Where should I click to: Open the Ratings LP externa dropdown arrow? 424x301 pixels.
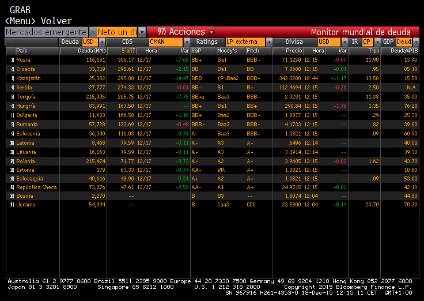(269, 42)
